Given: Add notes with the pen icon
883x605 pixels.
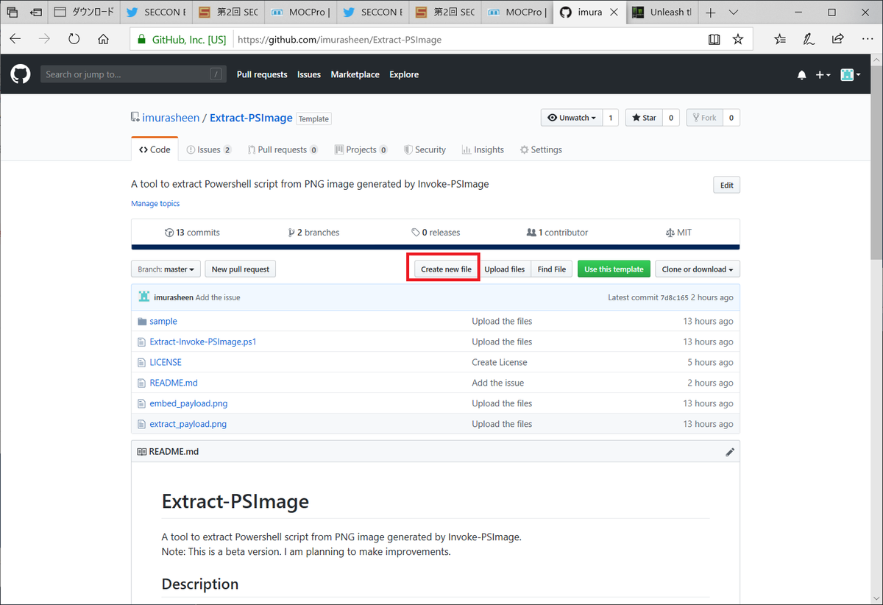Looking at the screenshot, I should click(x=809, y=40).
